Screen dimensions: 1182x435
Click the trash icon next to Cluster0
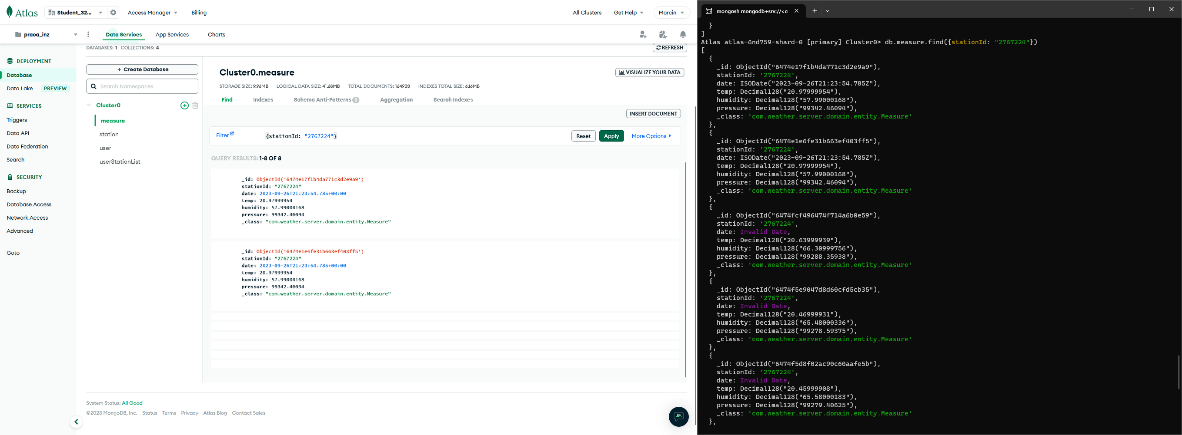[195, 105]
